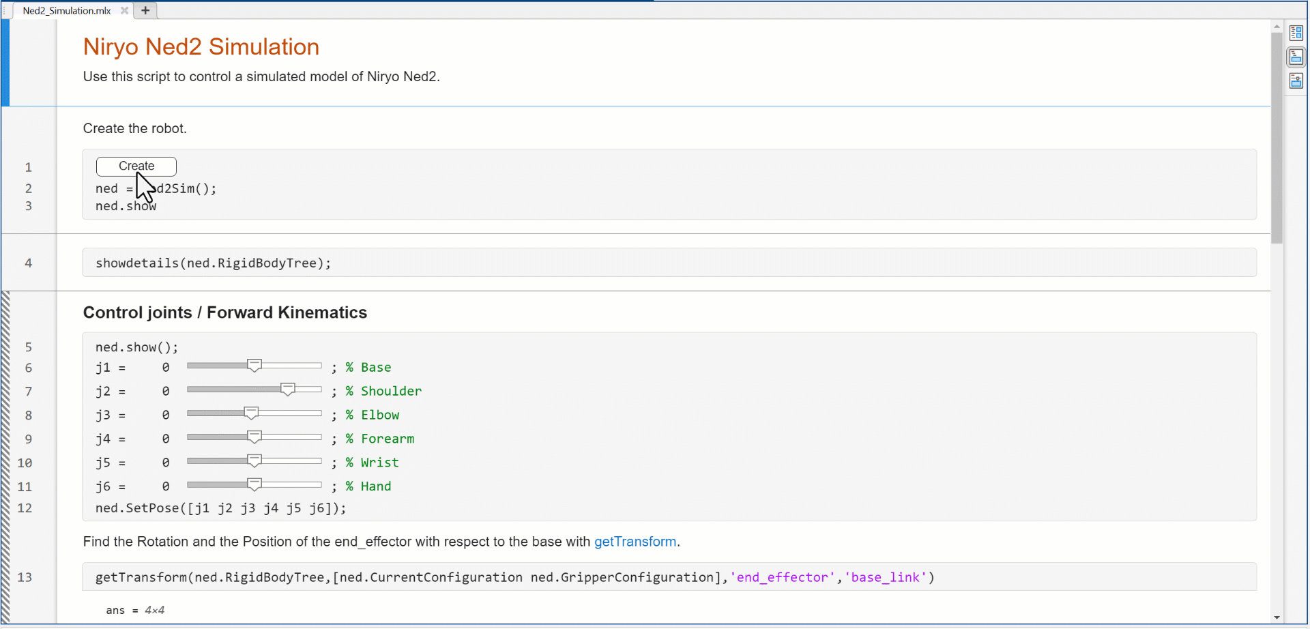1310x629 pixels.
Task: Click the 'base_link' string in line 13
Action: pos(886,578)
